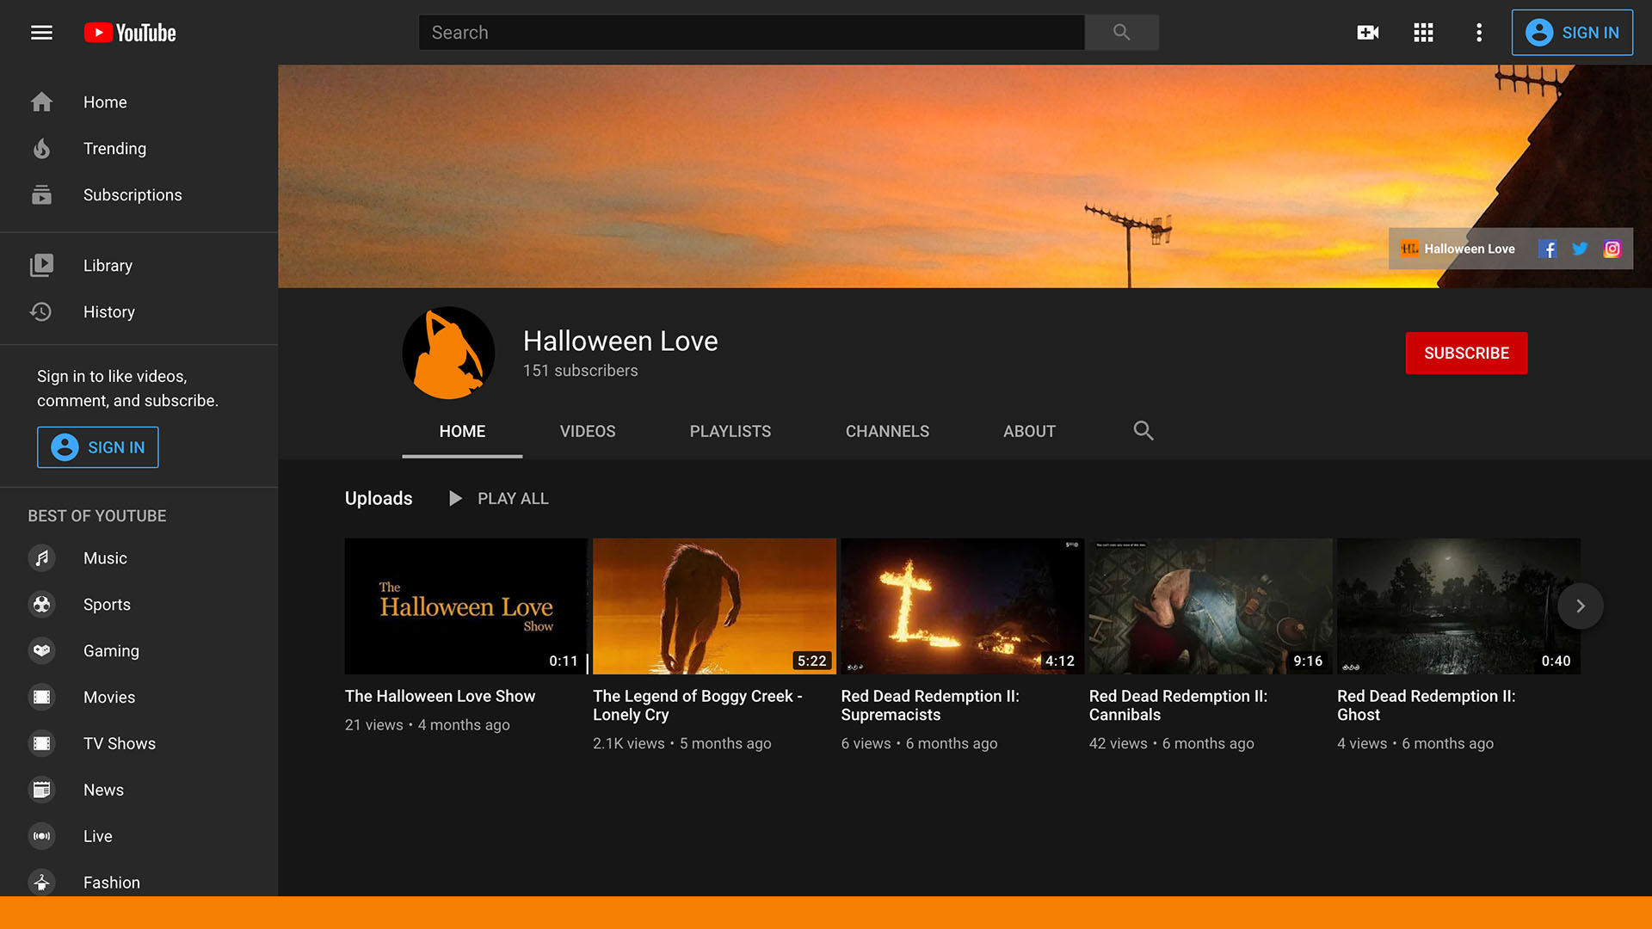Open the Cannibals video thumbnail
The width and height of the screenshot is (1652, 929).
[1211, 606]
